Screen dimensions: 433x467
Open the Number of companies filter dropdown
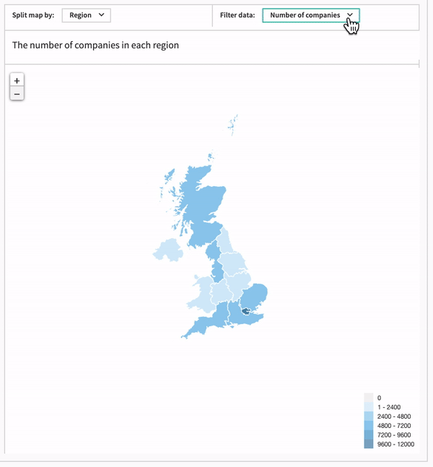(x=311, y=15)
